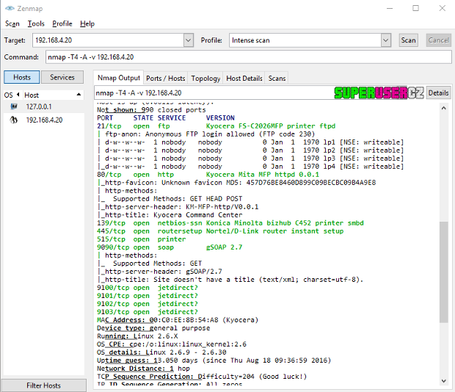Click the 9103/tcp jetdirect line
455x392 pixels.
[x=148, y=312]
